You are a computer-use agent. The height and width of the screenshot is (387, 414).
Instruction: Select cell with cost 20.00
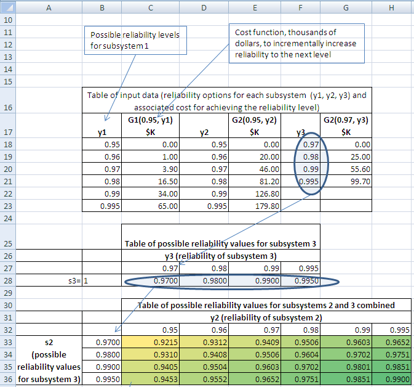coord(255,157)
